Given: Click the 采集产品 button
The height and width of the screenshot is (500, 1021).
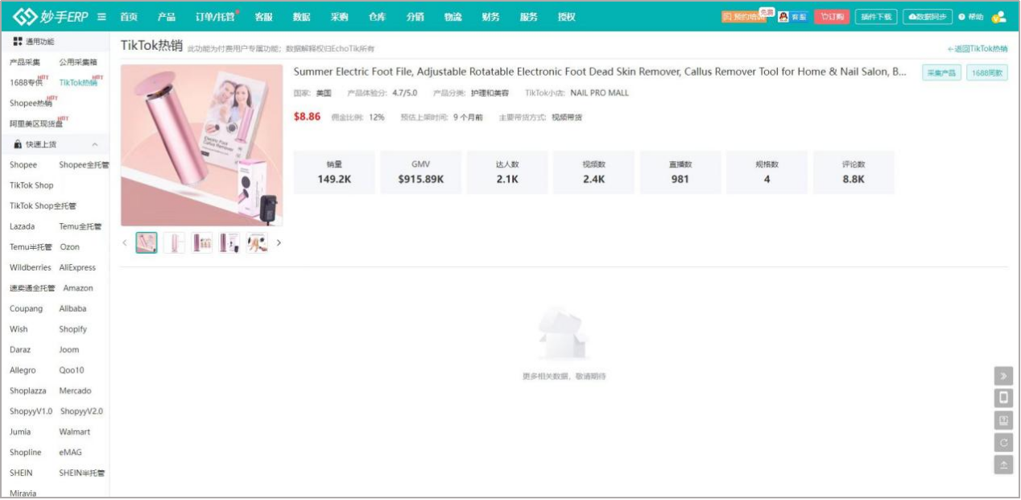Looking at the screenshot, I should pos(941,72).
